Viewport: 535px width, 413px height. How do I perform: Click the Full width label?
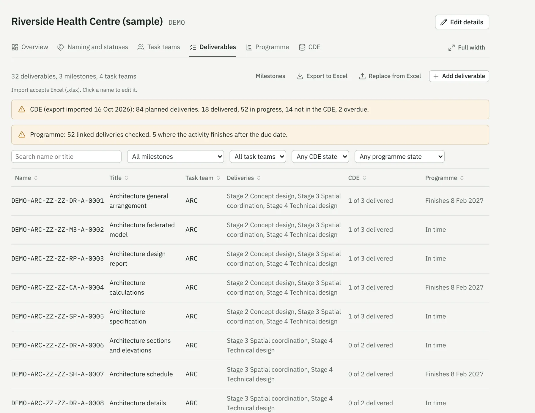coord(471,48)
